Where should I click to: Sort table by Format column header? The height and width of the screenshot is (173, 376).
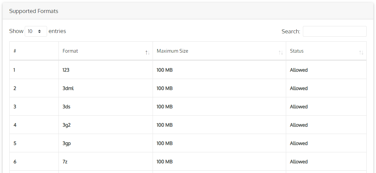tap(70, 51)
